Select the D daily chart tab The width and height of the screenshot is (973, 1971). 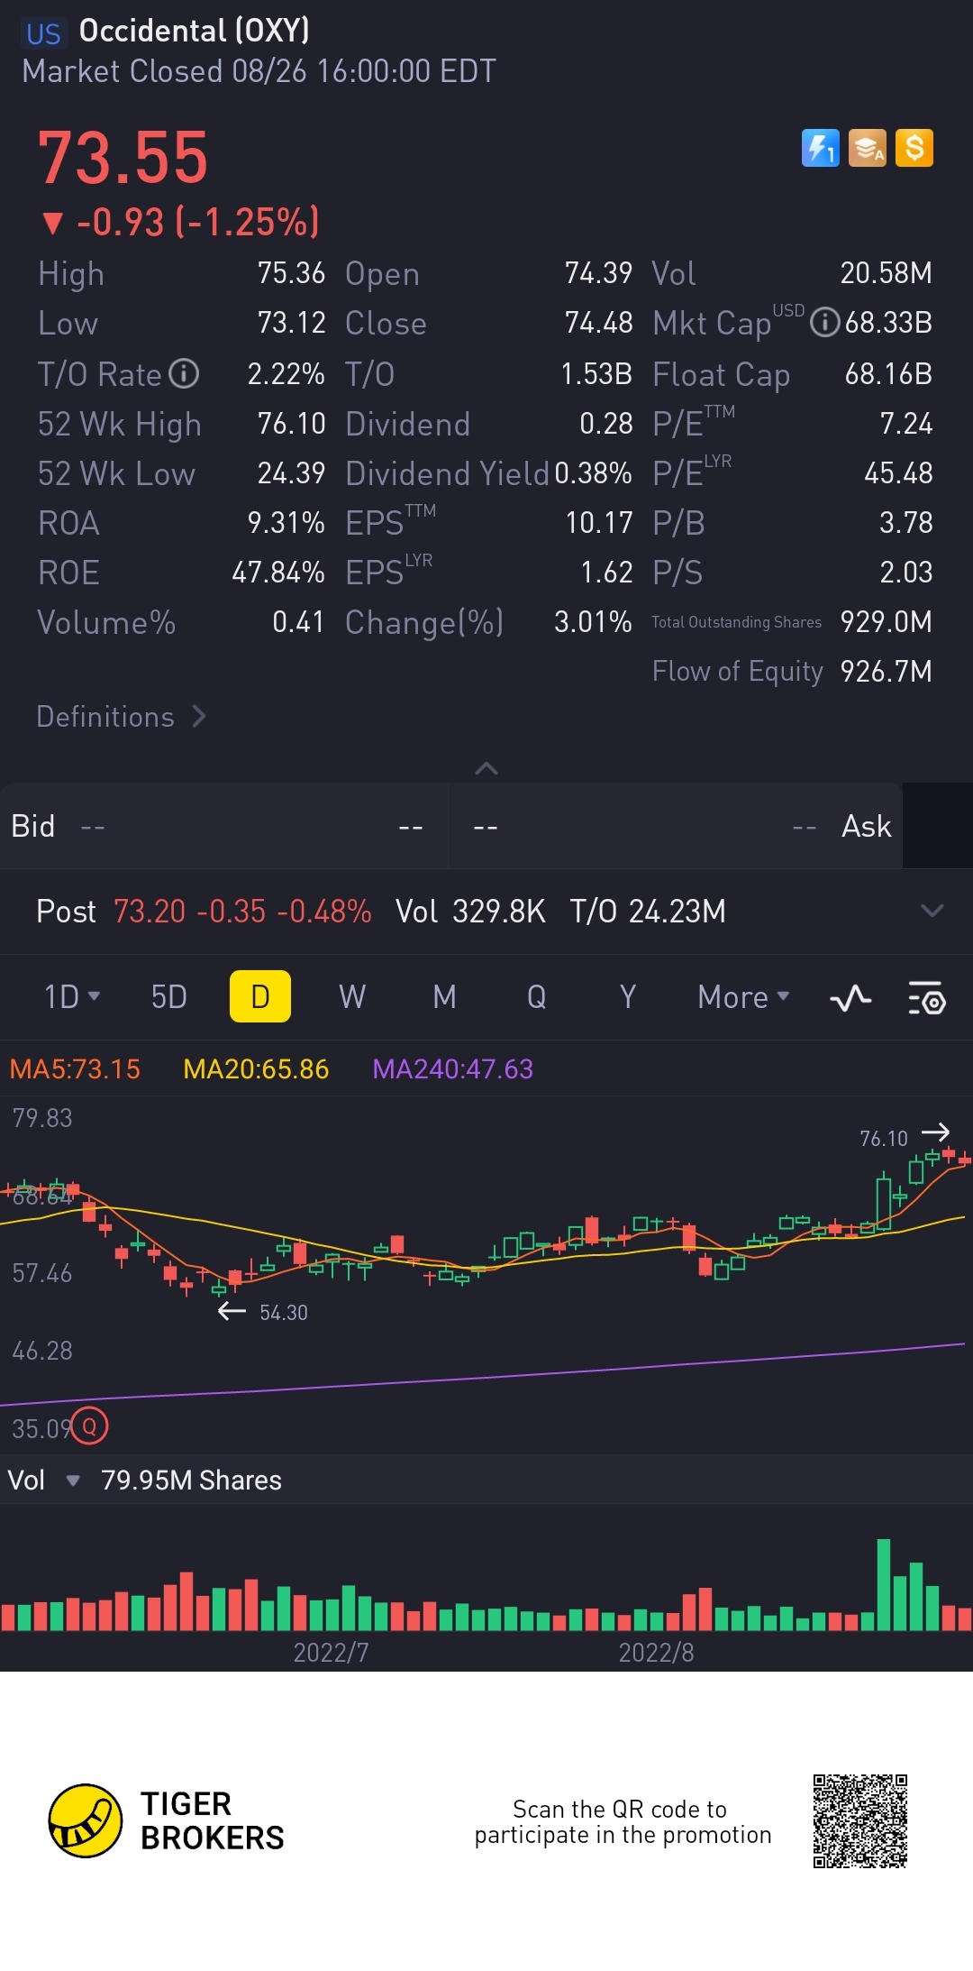coord(260,996)
